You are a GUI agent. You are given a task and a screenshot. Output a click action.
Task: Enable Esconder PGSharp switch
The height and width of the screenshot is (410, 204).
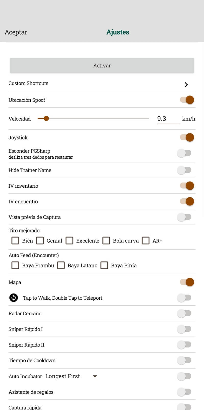184,153
